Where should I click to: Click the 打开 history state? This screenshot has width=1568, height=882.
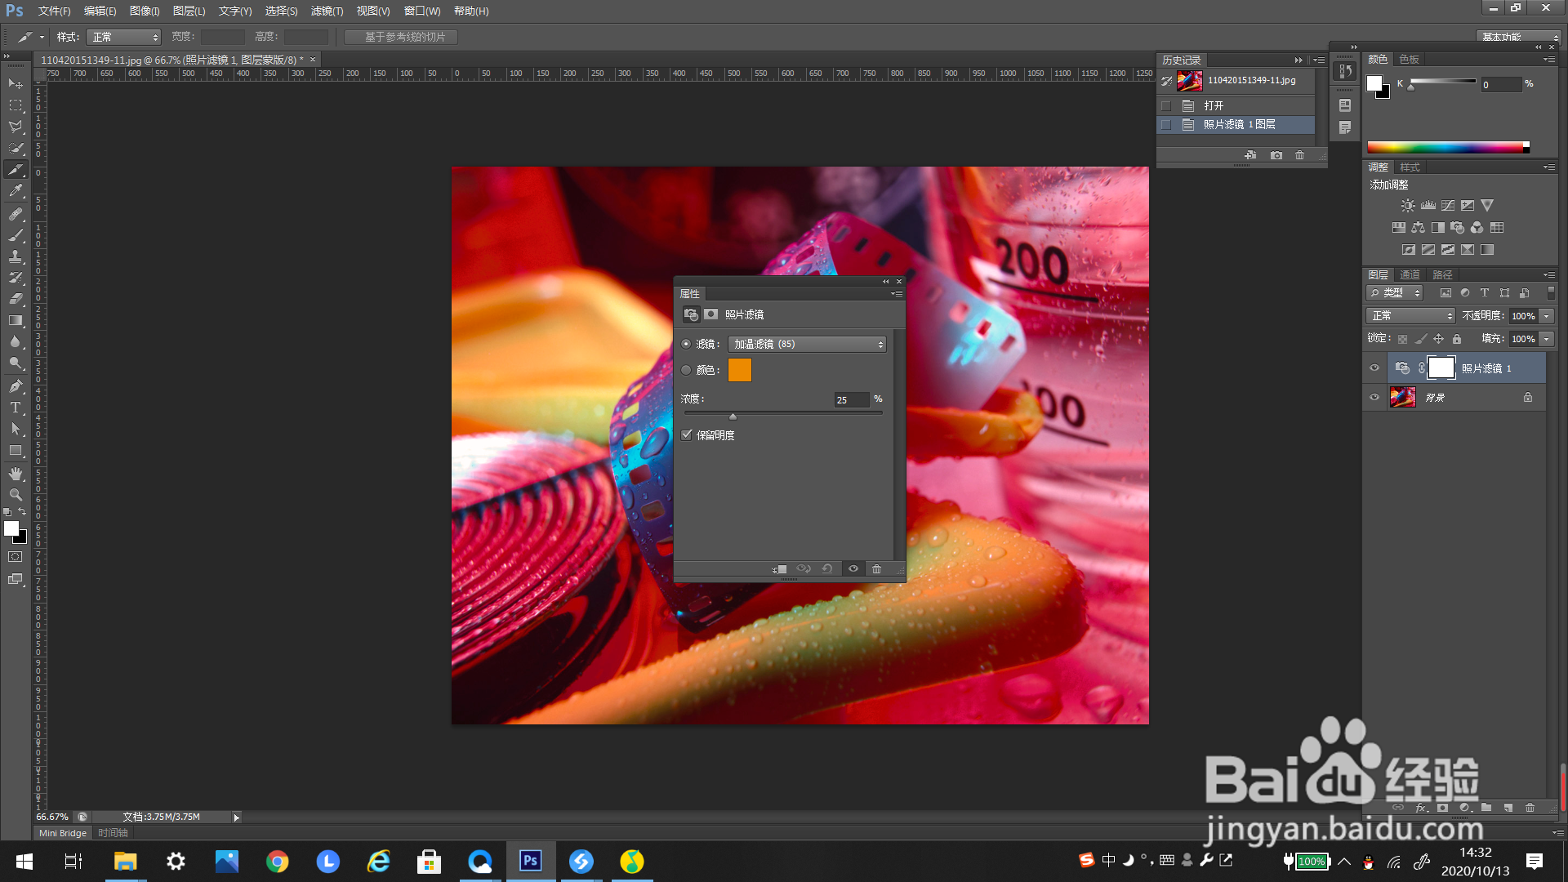pos(1214,106)
